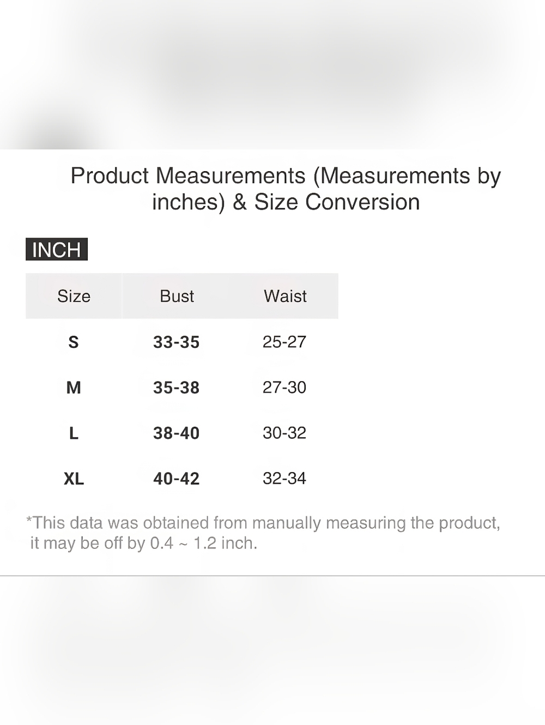545x725 pixels.
Task: Select the INCH unit label
Action: [57, 250]
